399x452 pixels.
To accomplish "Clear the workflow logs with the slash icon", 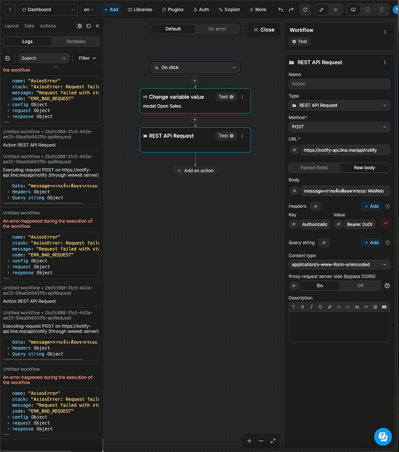I will [7, 58].
